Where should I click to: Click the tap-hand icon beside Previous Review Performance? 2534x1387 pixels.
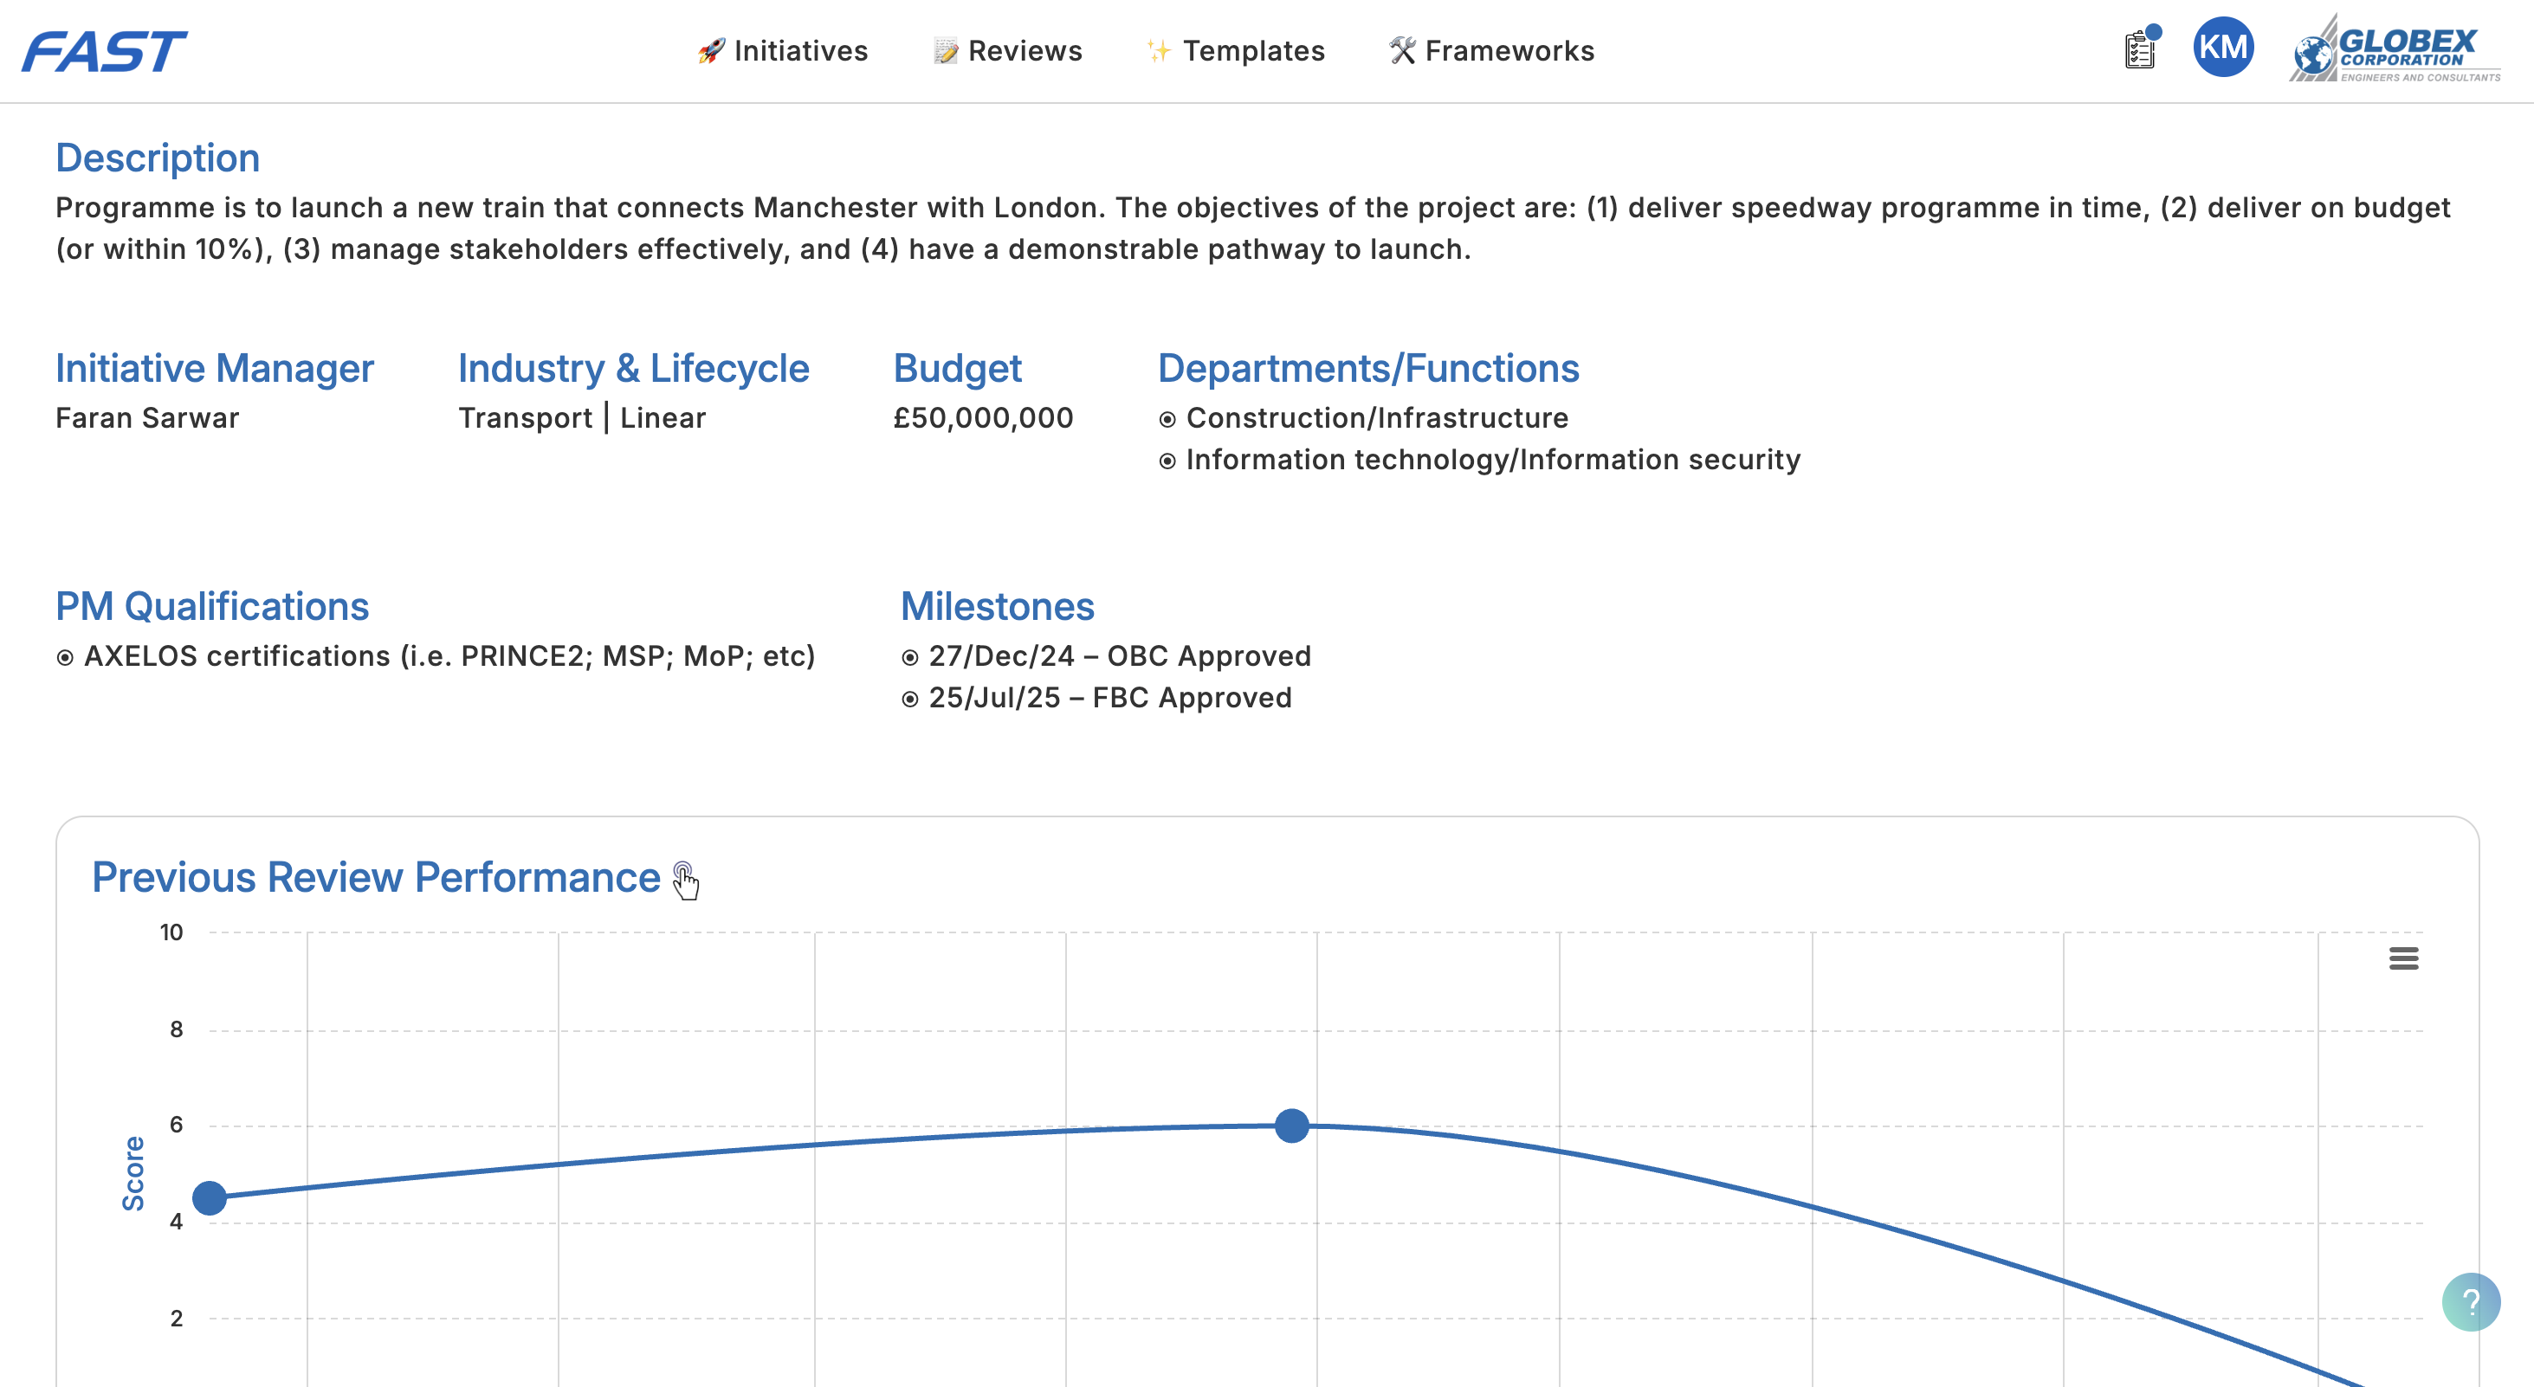point(686,880)
